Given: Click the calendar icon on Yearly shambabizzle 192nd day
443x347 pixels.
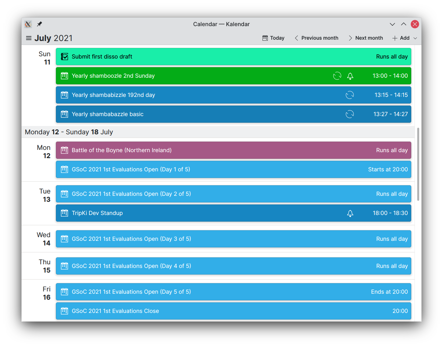Looking at the screenshot, I should [x=64, y=95].
